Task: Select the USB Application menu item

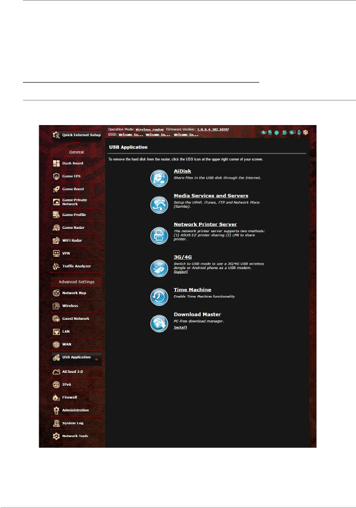Action: pyautogui.click(x=76, y=358)
